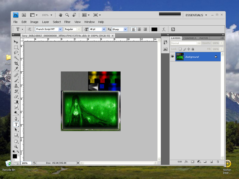Enable center text alignment
The image size is (239, 179).
(x=139, y=29)
